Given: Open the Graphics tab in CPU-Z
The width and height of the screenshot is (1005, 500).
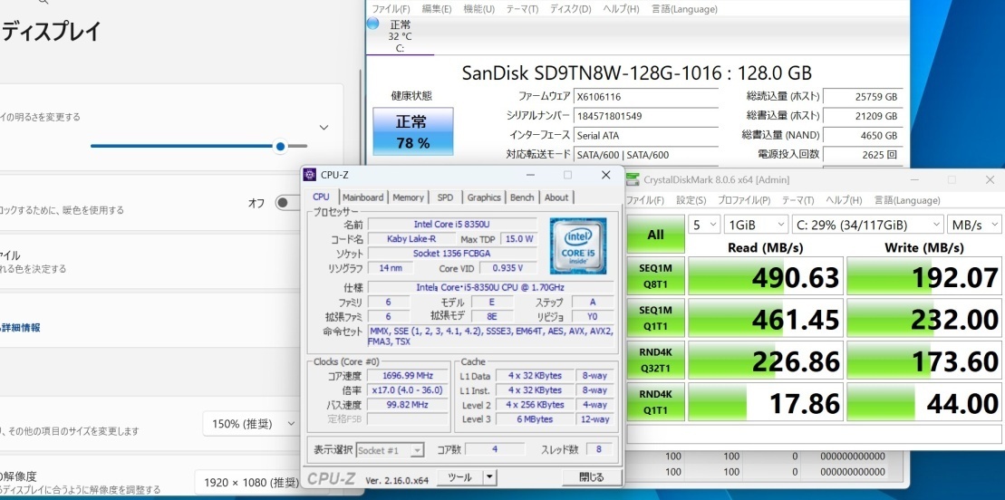Looking at the screenshot, I should [x=484, y=197].
